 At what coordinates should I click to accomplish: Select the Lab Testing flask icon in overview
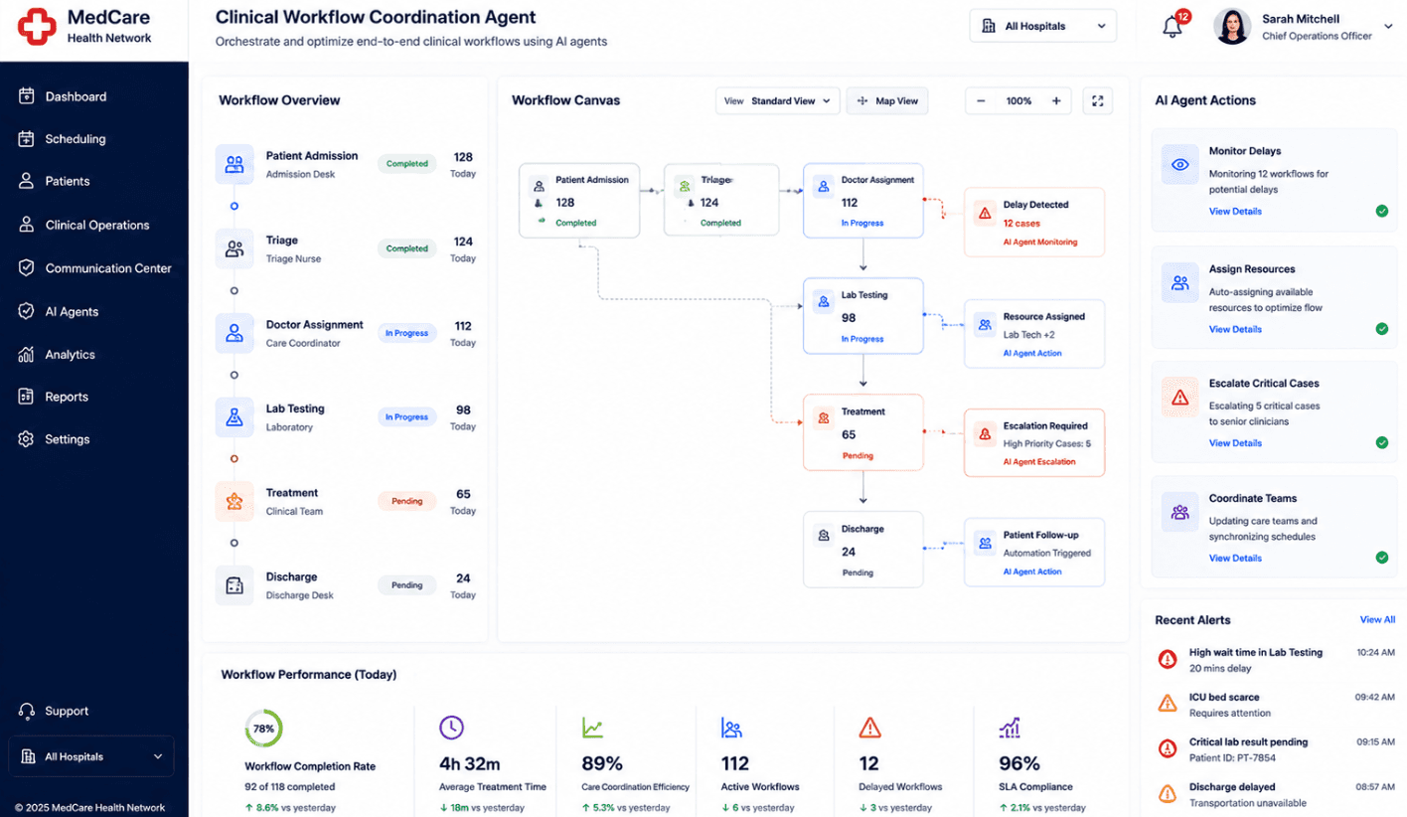[234, 417]
